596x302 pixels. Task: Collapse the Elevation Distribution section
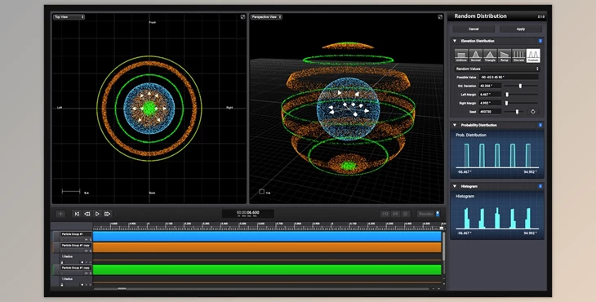pyautogui.click(x=455, y=41)
